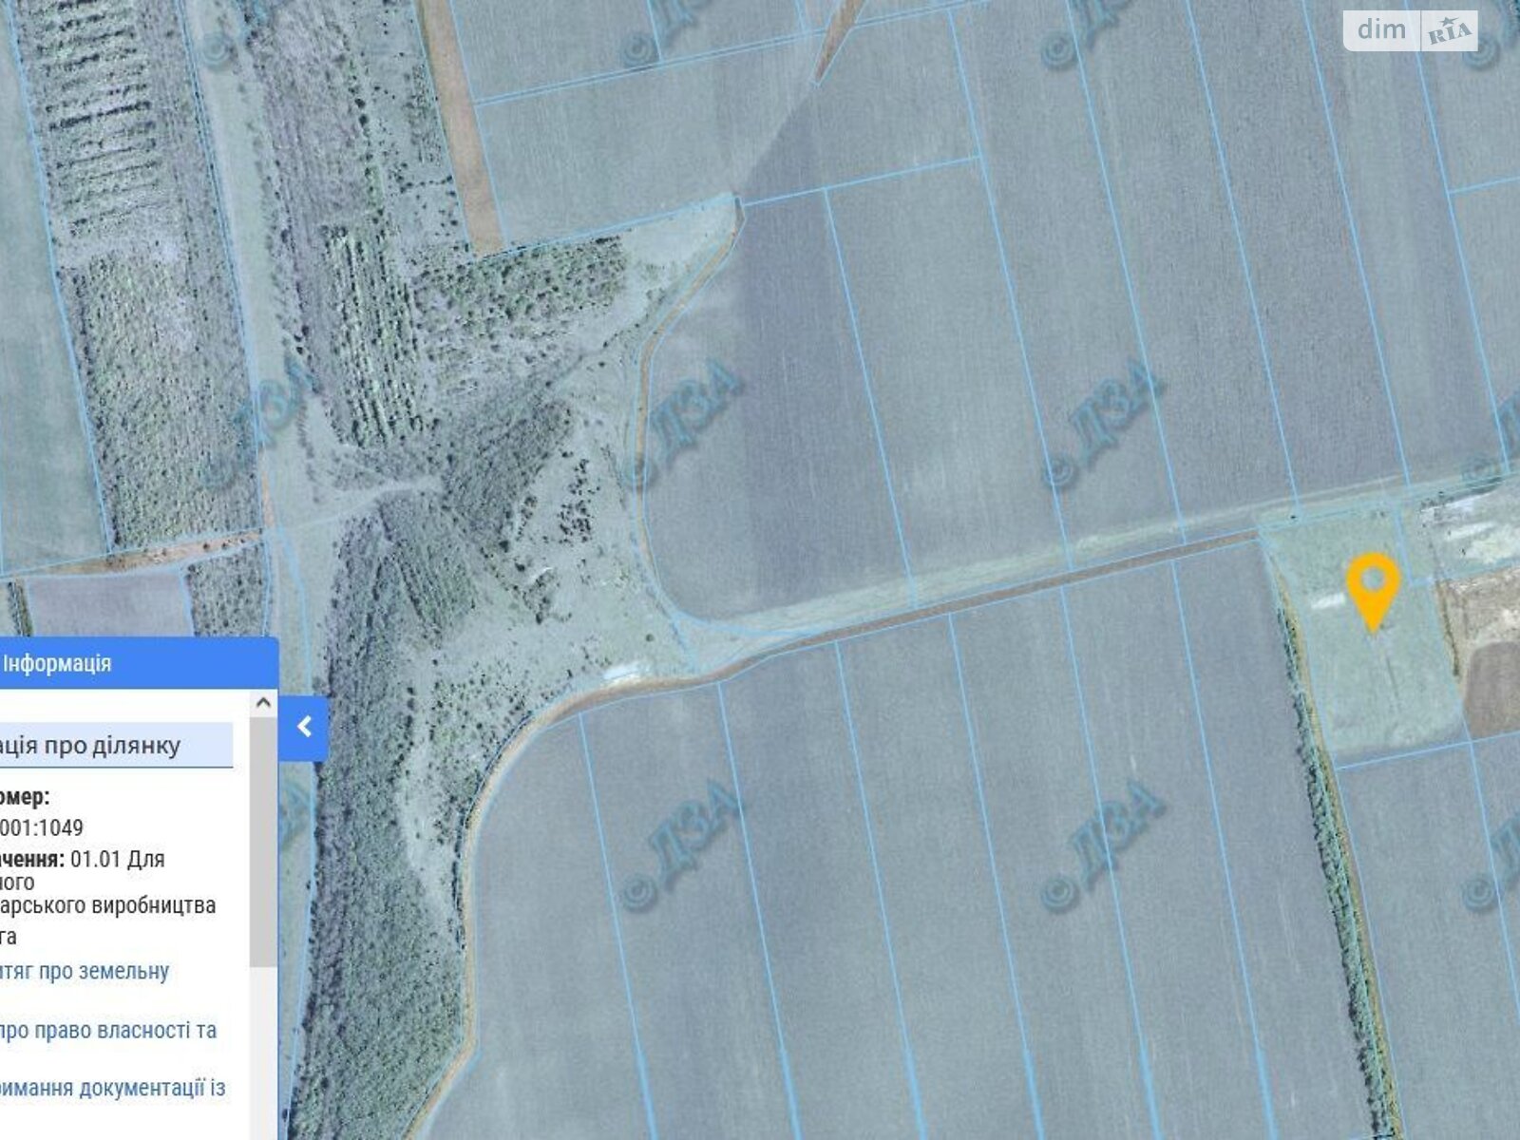Select the light parcel under the orange pin

[1368, 684]
